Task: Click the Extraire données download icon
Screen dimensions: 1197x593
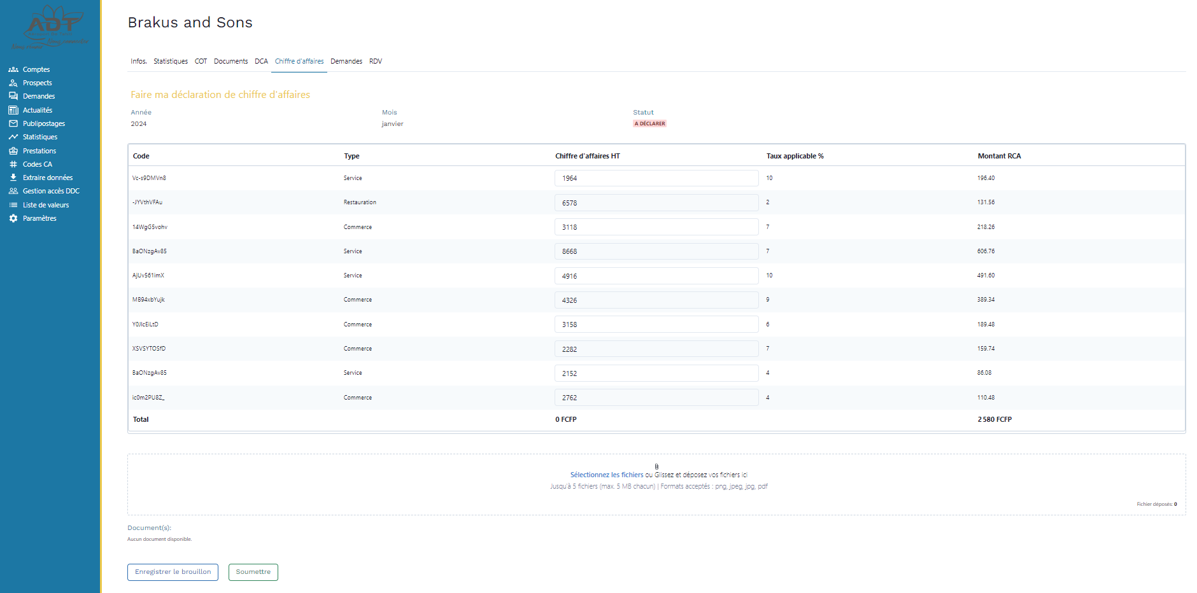Action: point(13,178)
